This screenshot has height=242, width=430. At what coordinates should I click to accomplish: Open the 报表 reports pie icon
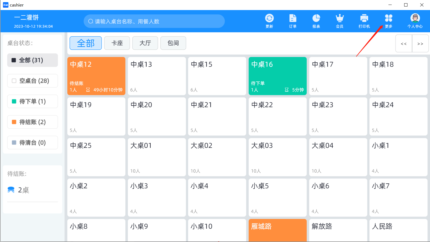(316, 18)
